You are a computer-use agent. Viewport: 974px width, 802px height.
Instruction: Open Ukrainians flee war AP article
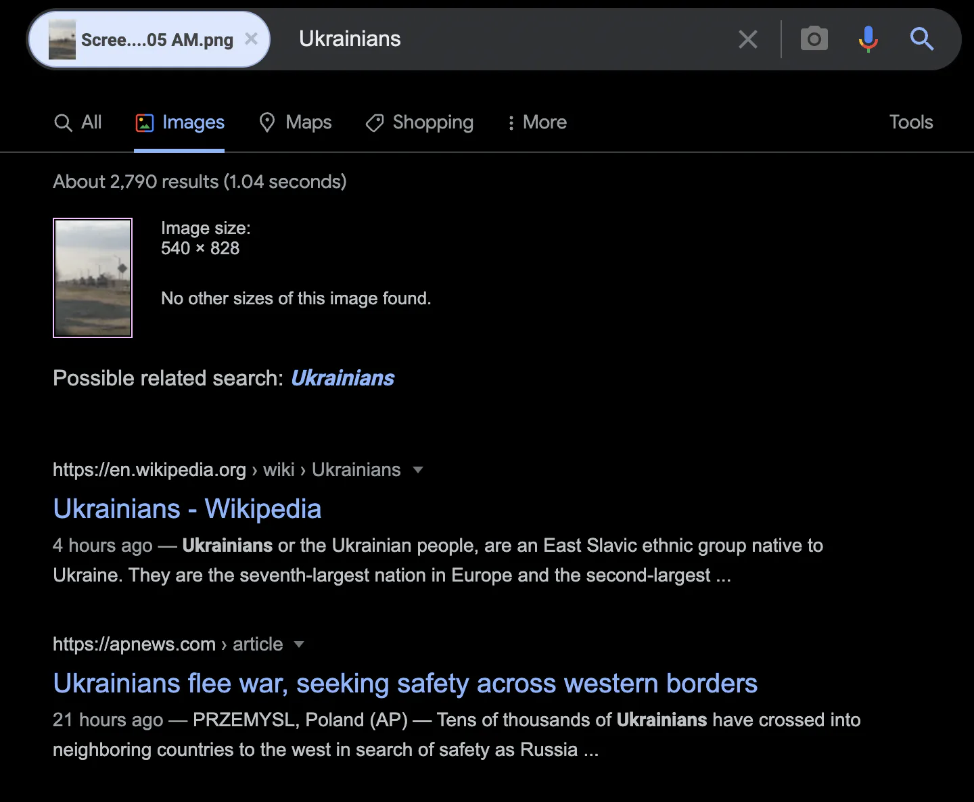405,684
